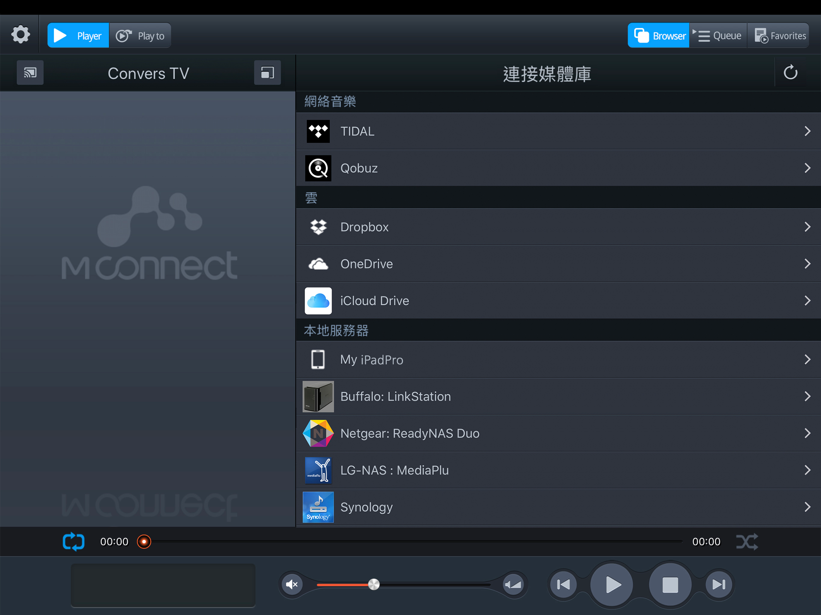Toggle the repeat mode icon
821x615 pixels.
click(x=74, y=541)
